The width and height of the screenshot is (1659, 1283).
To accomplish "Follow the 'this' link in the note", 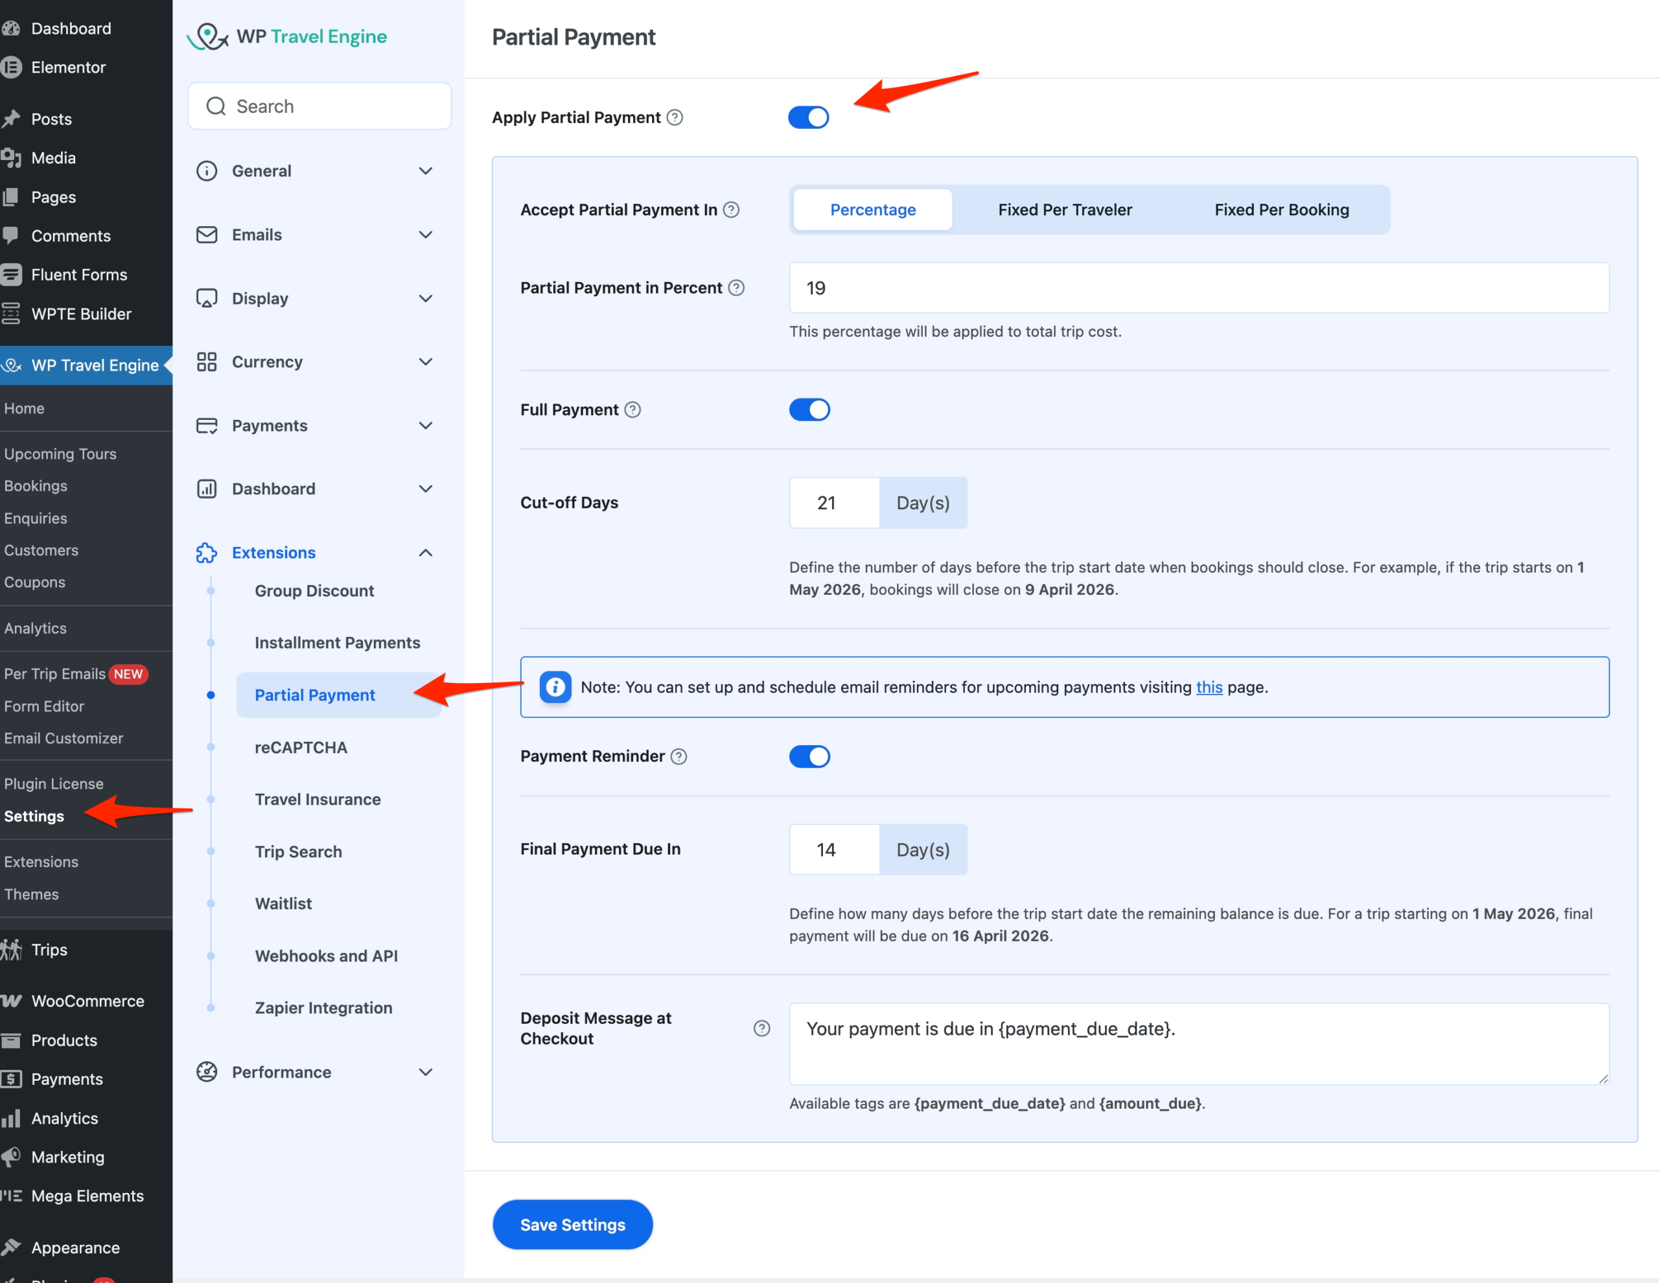I will tap(1209, 688).
